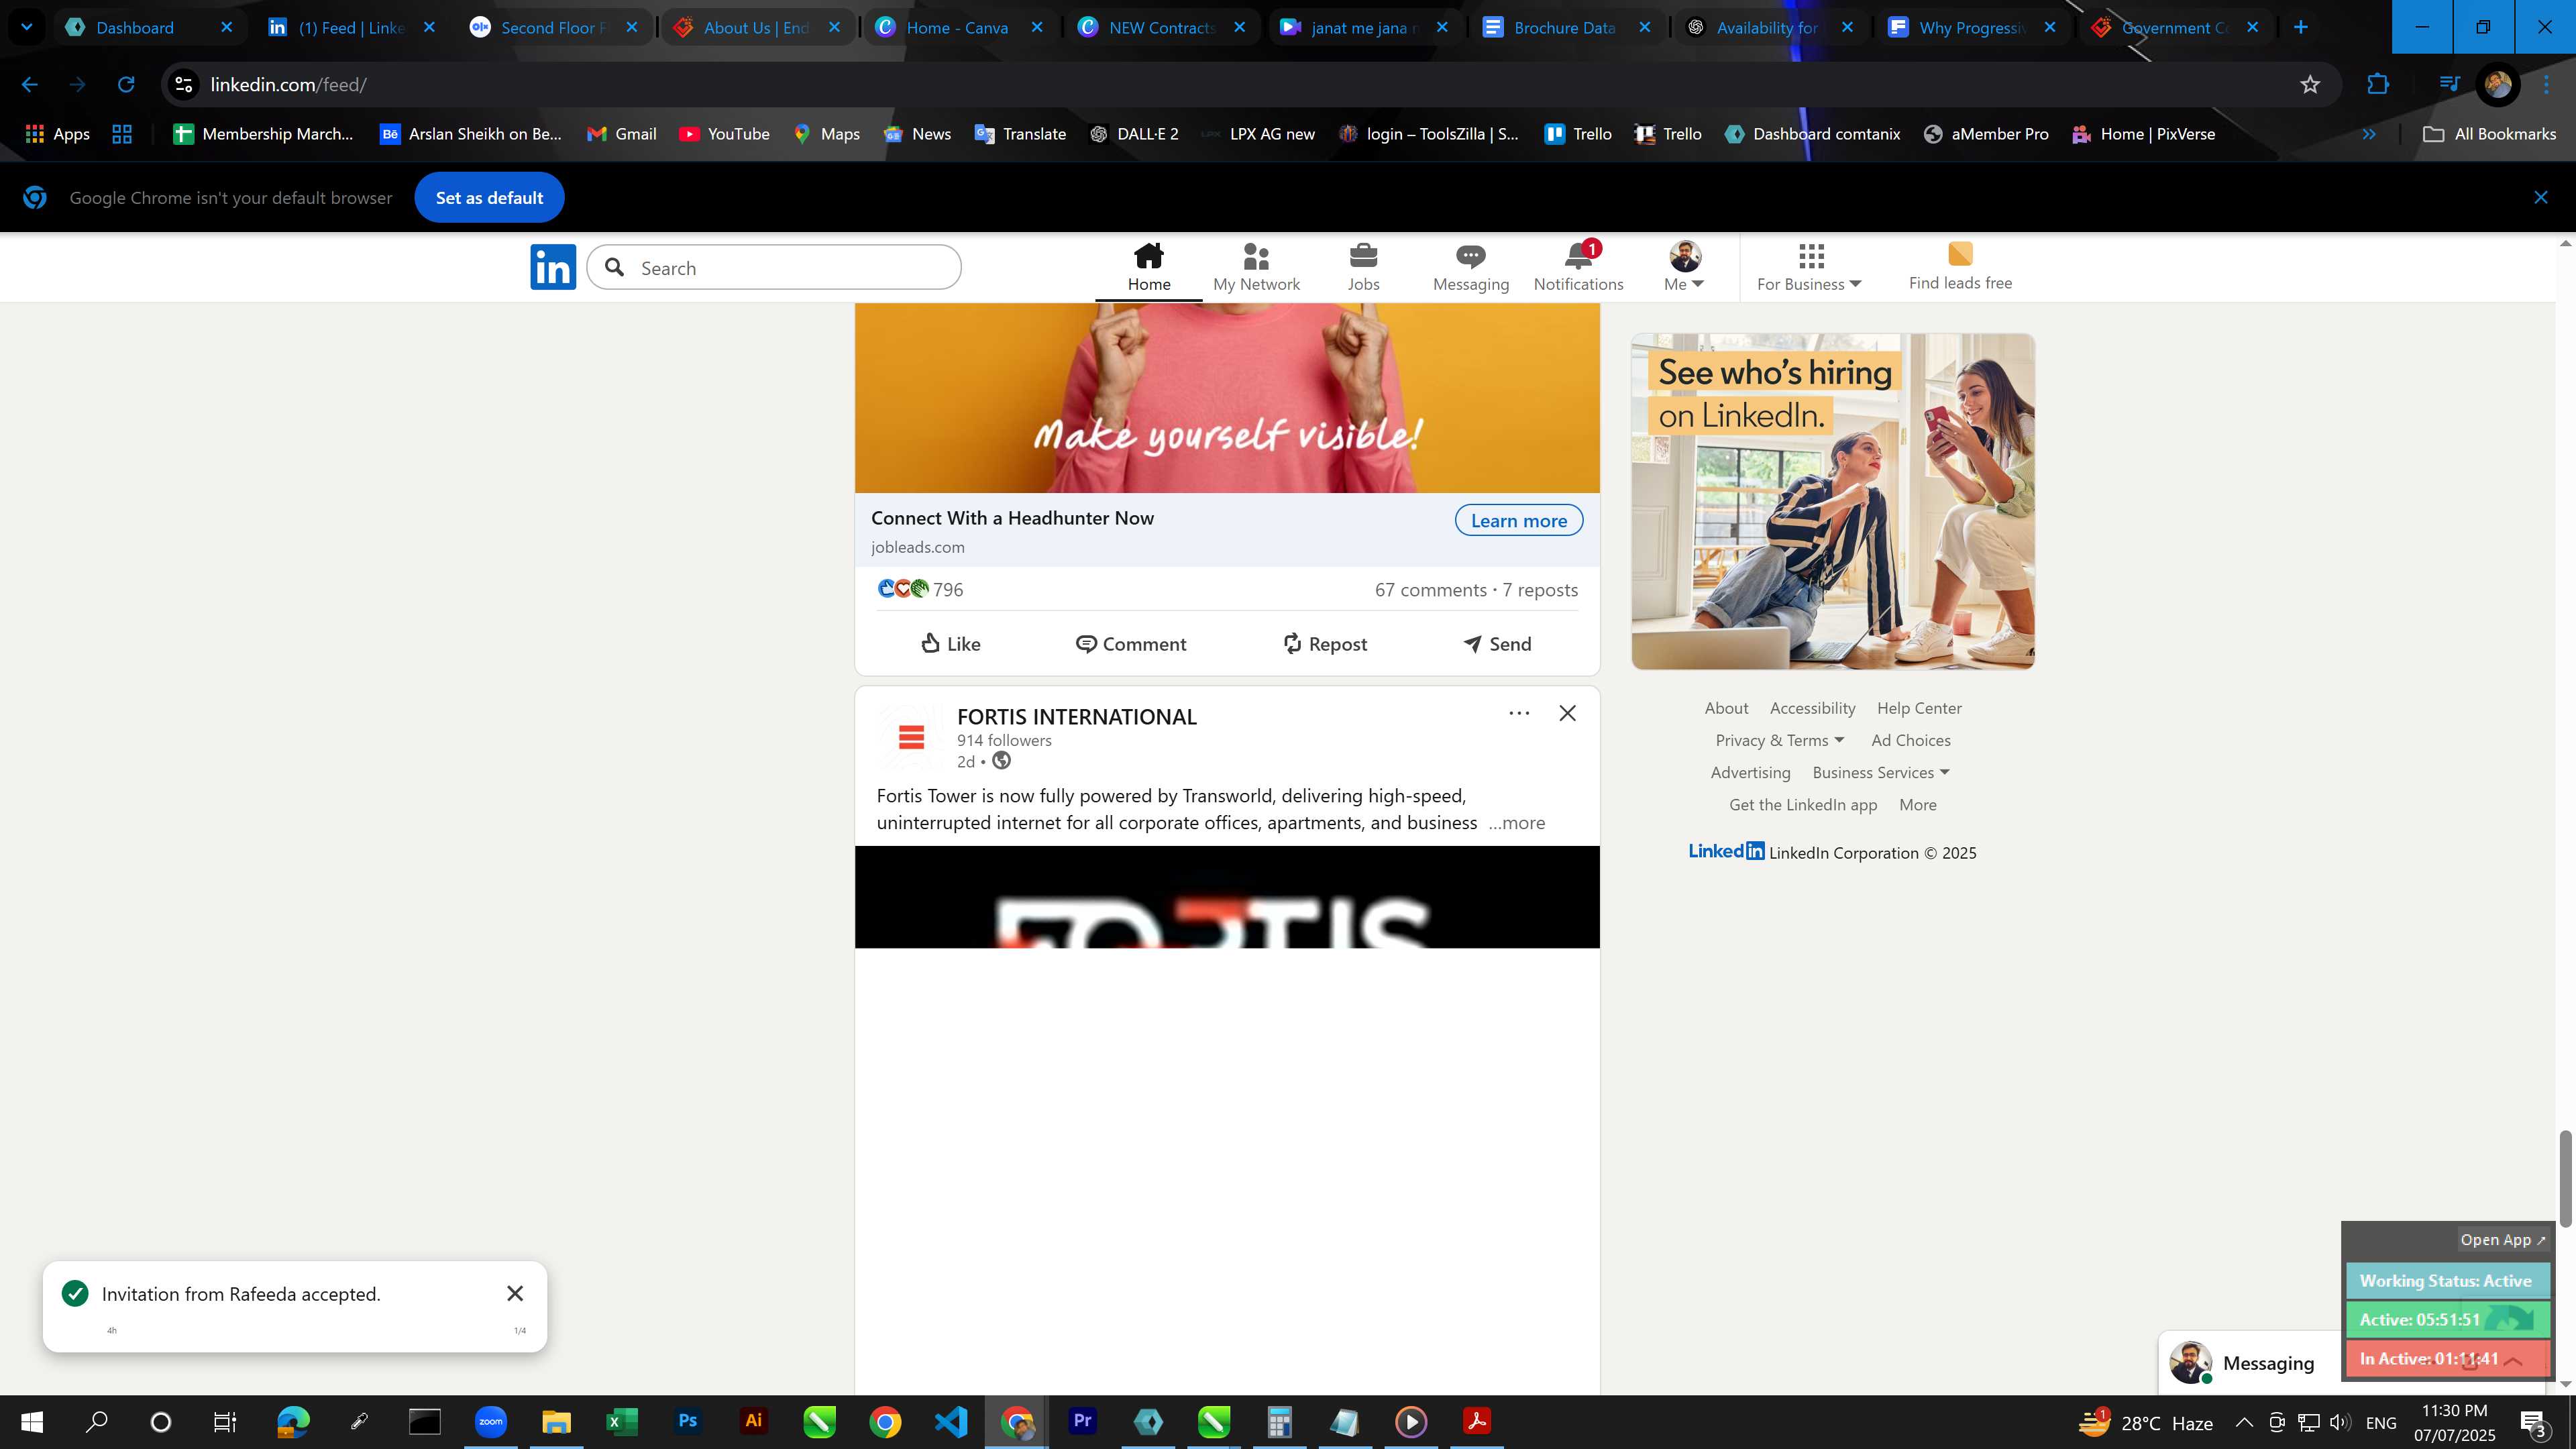This screenshot has height=1449, width=2576.
Task: Switch to Brochure Data tab
Action: pos(1564,28)
